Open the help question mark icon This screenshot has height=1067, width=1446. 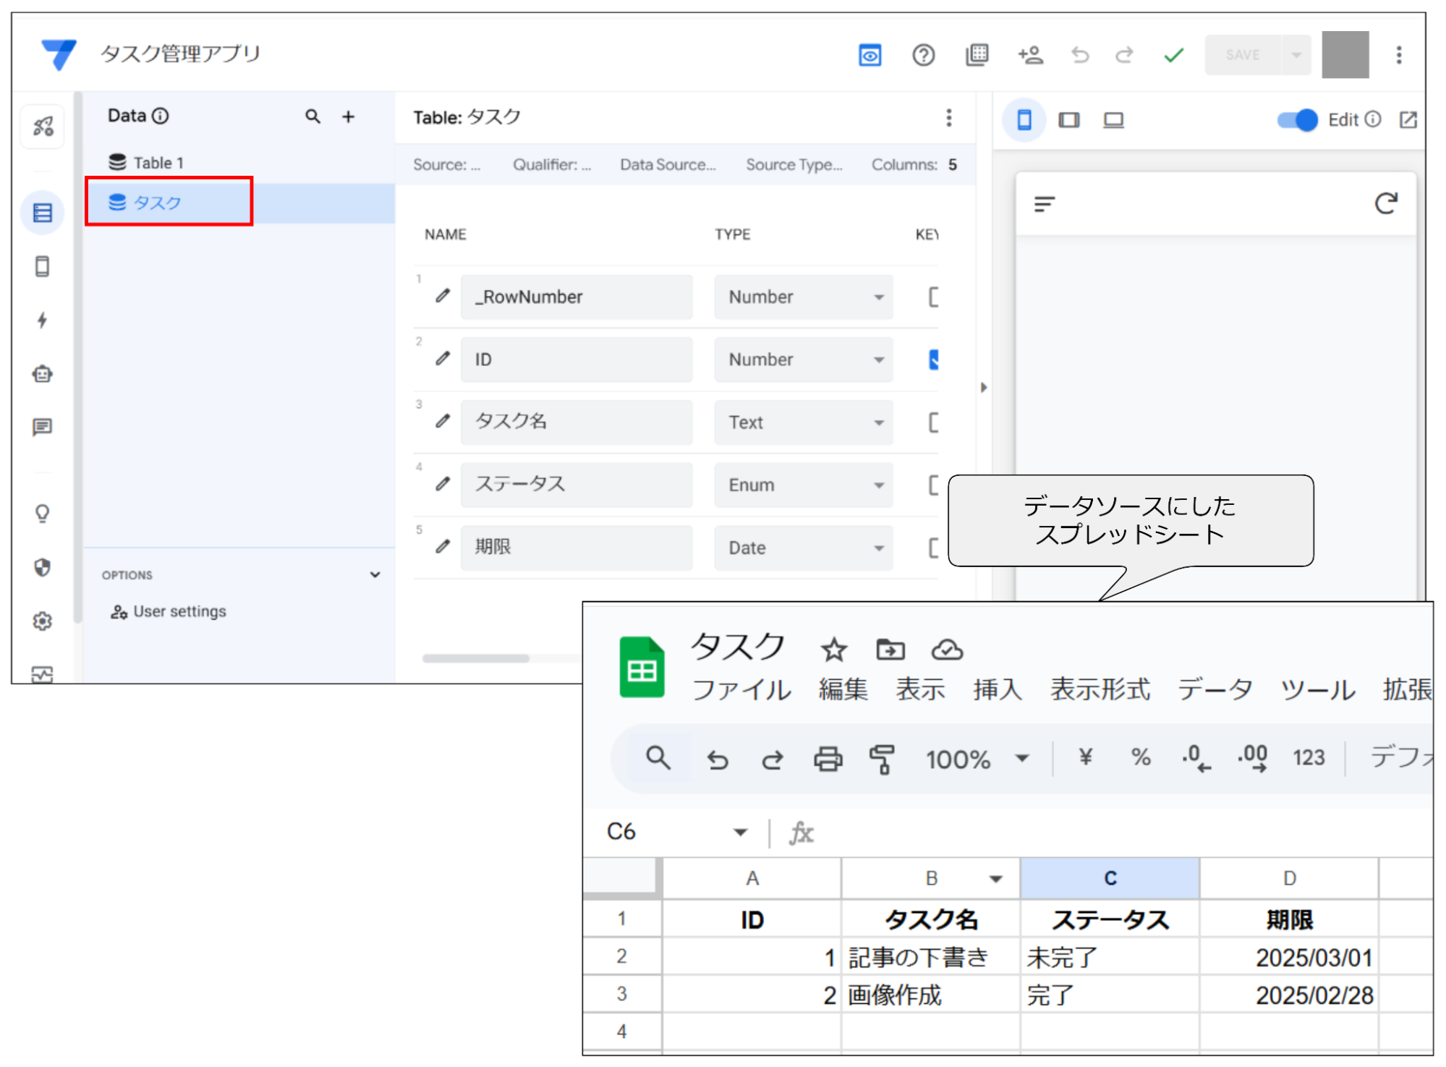tap(923, 55)
